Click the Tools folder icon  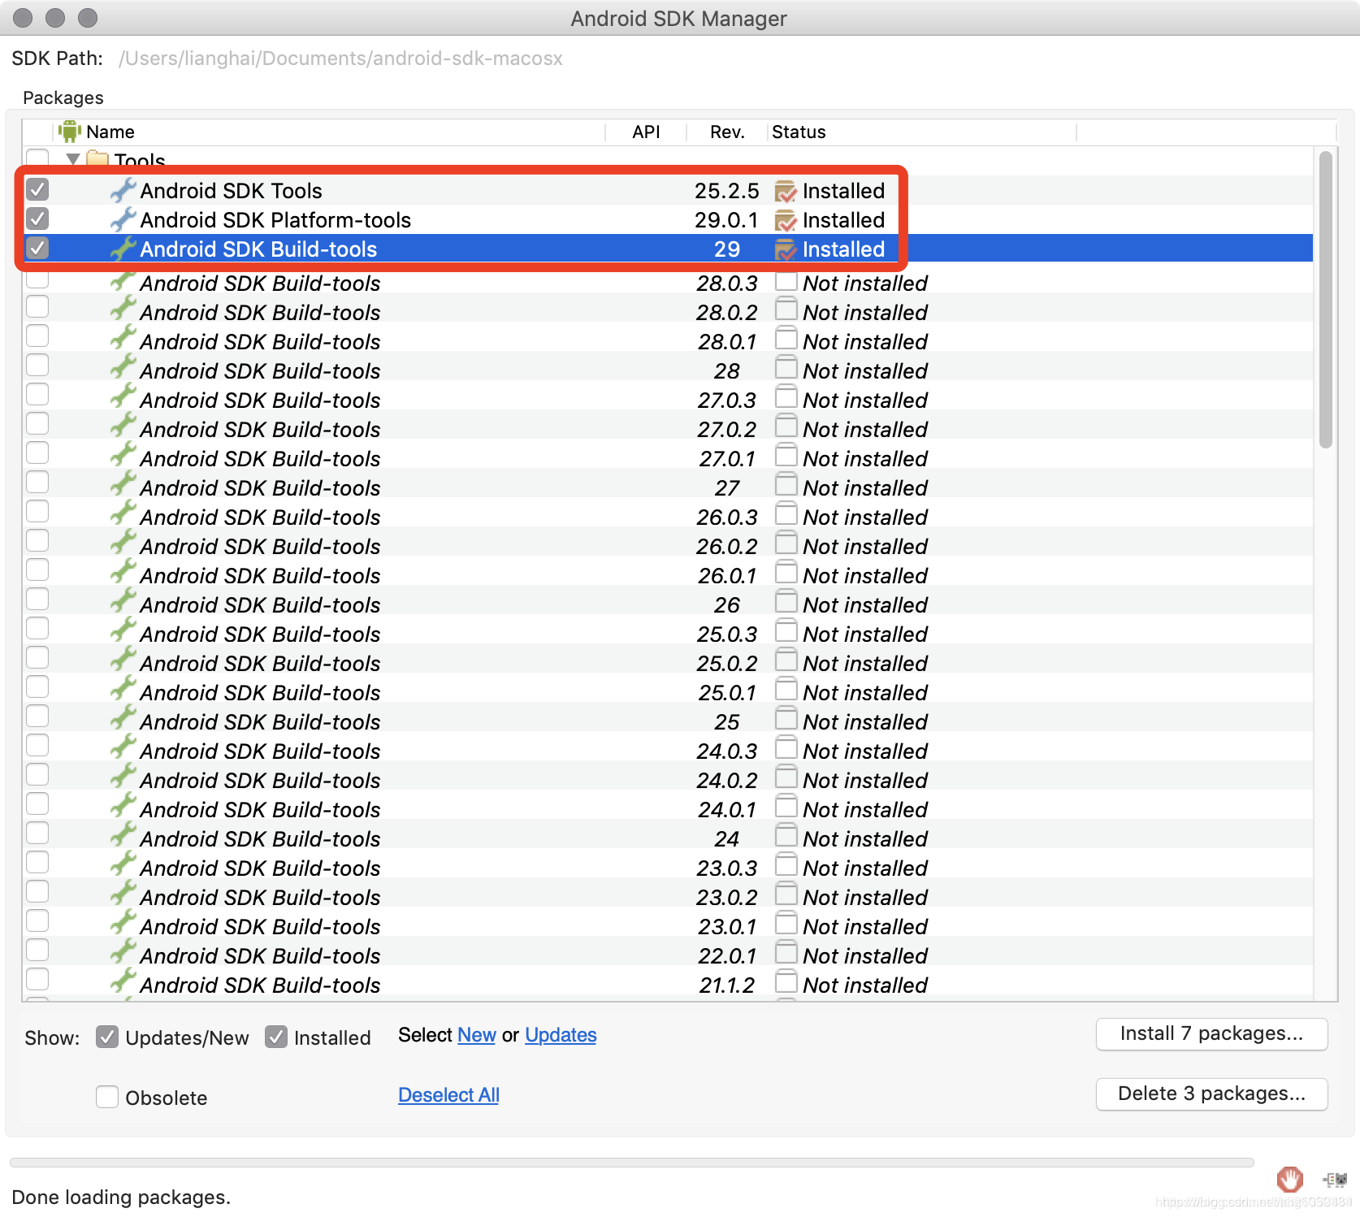99,160
